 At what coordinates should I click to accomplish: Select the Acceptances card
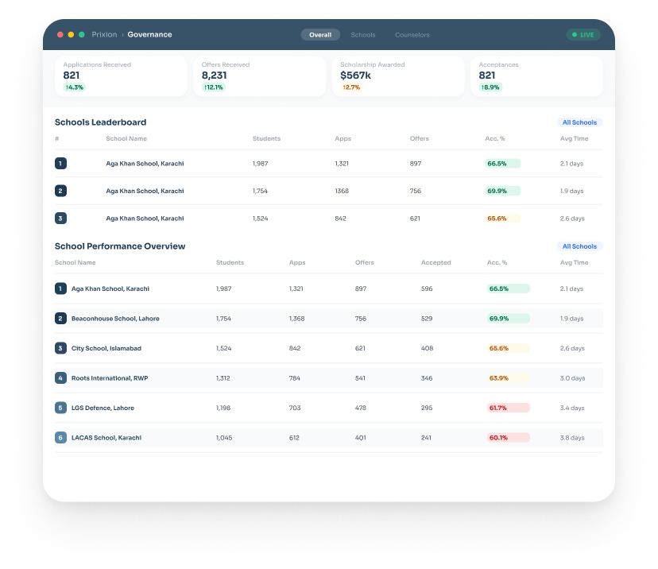pos(536,76)
